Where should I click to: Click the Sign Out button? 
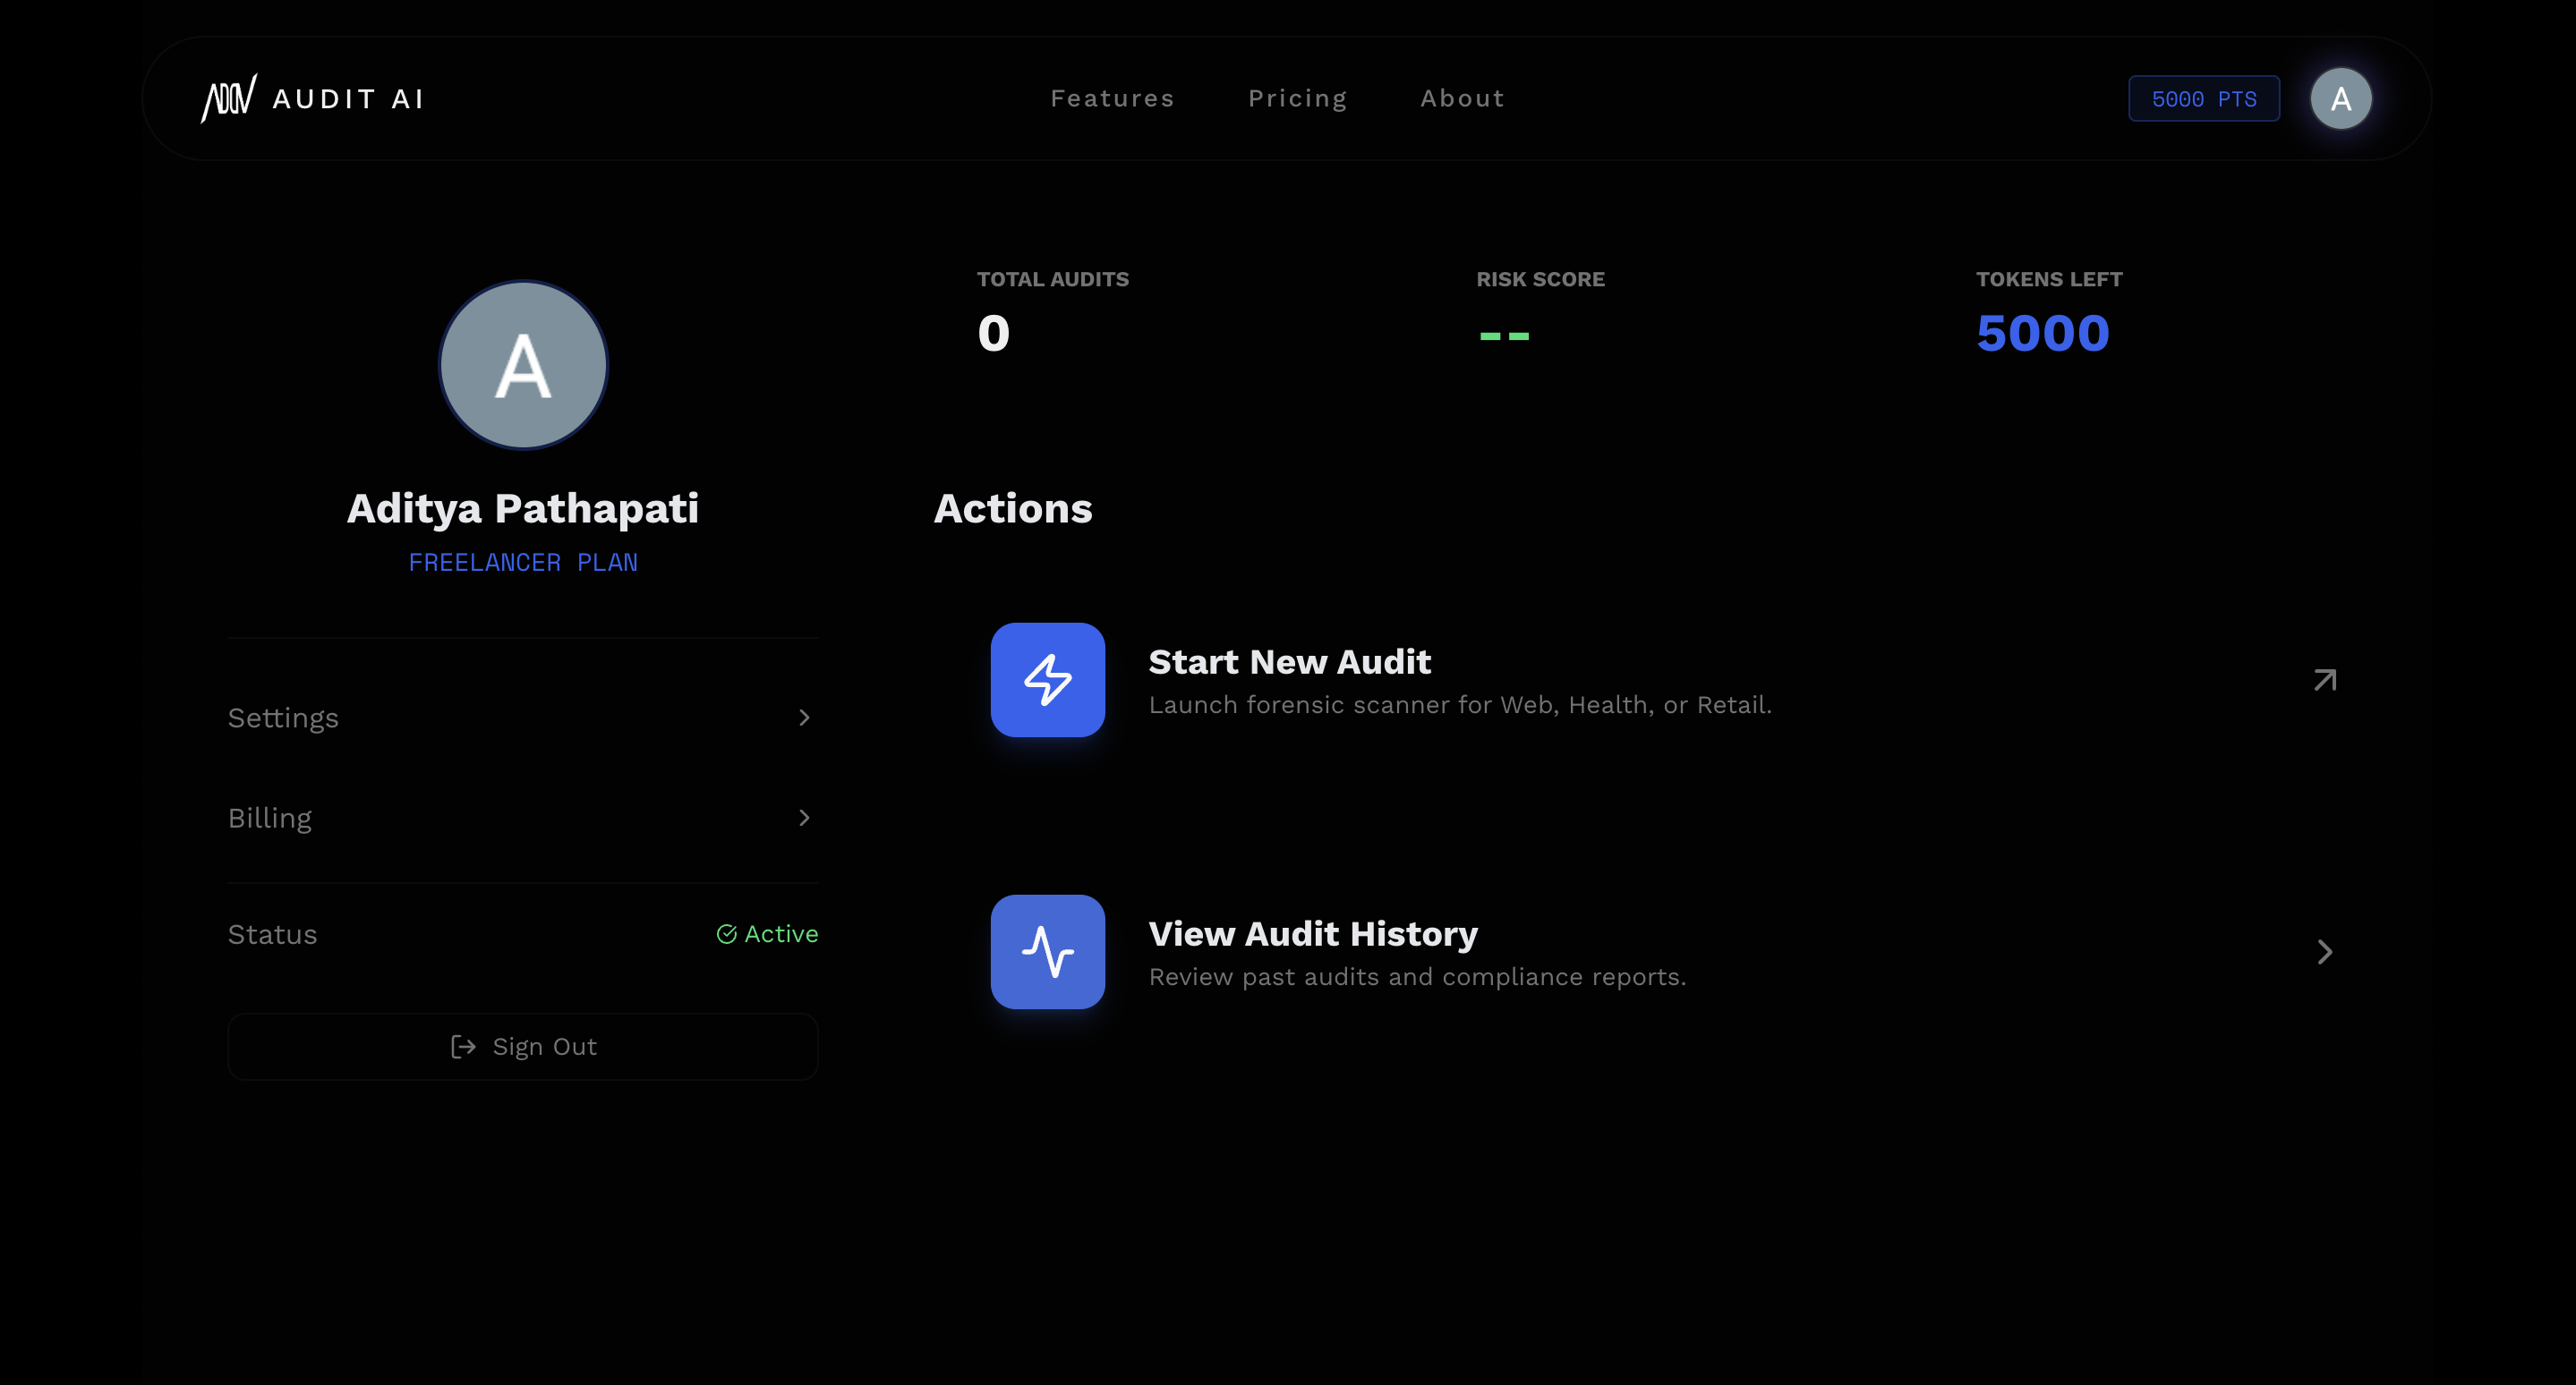click(523, 1046)
